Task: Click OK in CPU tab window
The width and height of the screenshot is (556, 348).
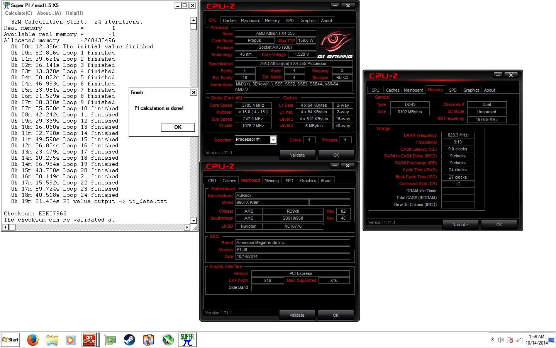Action: click(x=336, y=155)
